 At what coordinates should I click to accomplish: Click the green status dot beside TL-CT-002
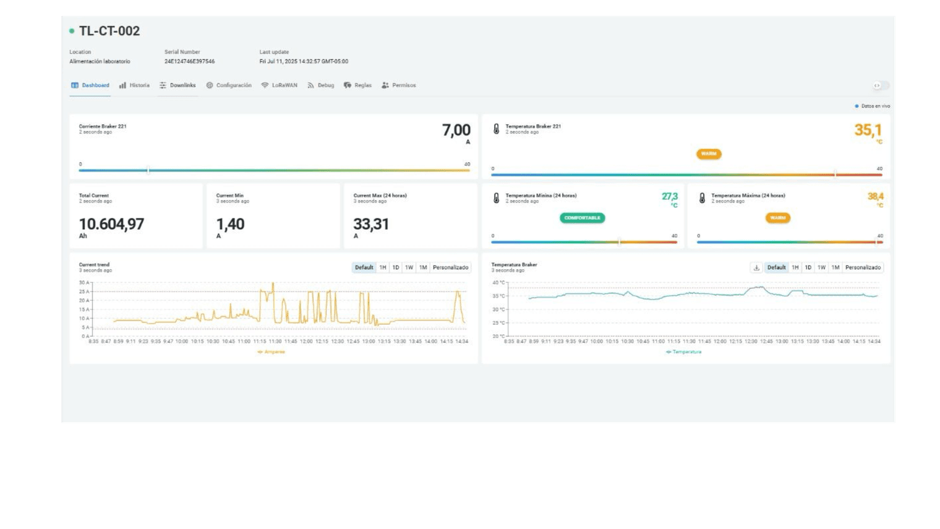[x=72, y=31]
